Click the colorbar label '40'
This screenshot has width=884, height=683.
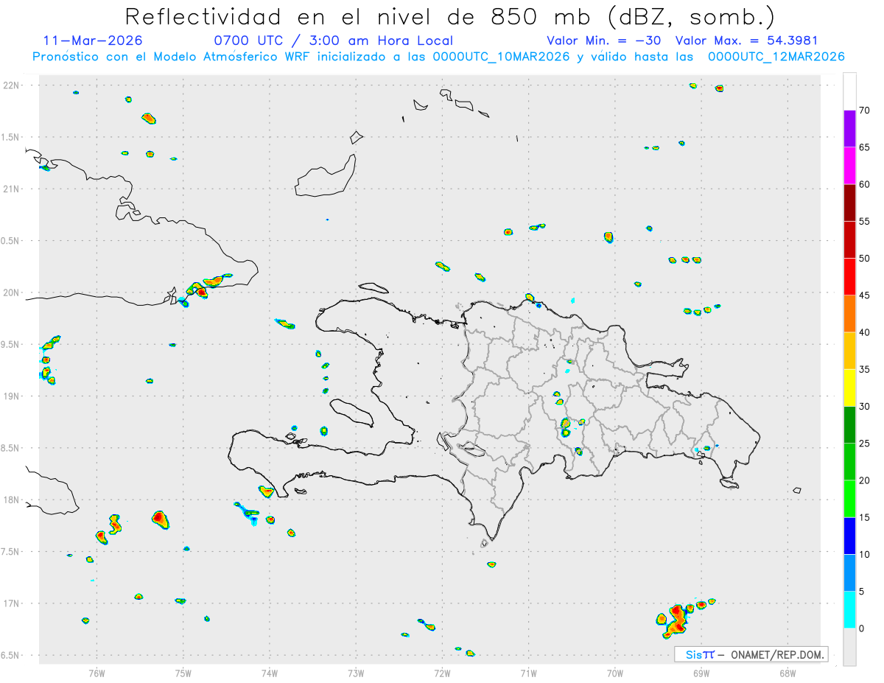[865, 332]
